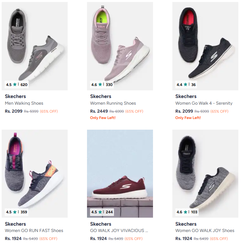The height and width of the screenshot is (247, 242).
Task: Click the star icon on the 4.5 rating with 244 reviews
Action: tap(100, 212)
